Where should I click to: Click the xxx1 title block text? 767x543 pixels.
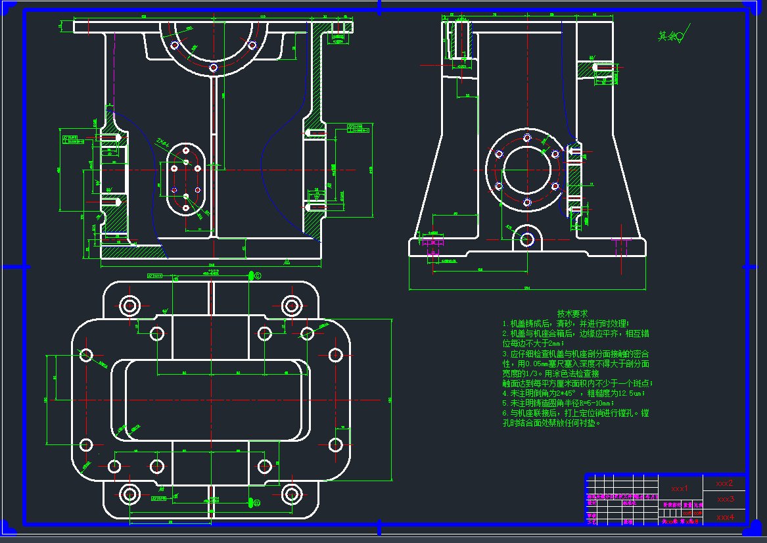[679, 488]
